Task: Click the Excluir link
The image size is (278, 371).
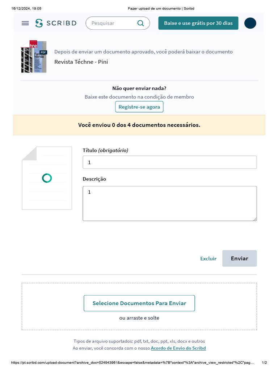Action: tap(208, 258)
